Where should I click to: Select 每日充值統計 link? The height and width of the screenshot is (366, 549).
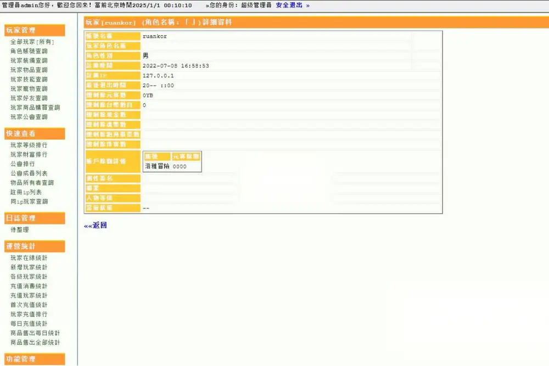pos(29,324)
